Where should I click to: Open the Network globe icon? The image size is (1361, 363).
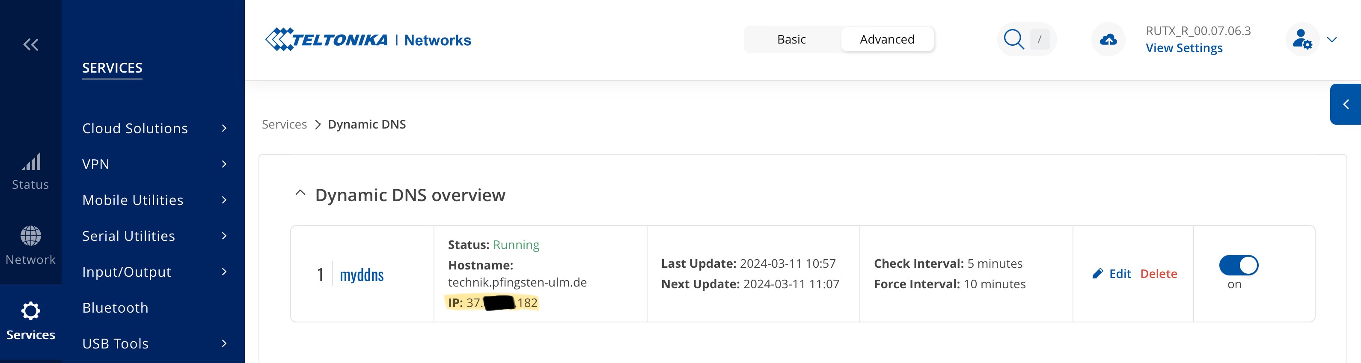point(31,236)
